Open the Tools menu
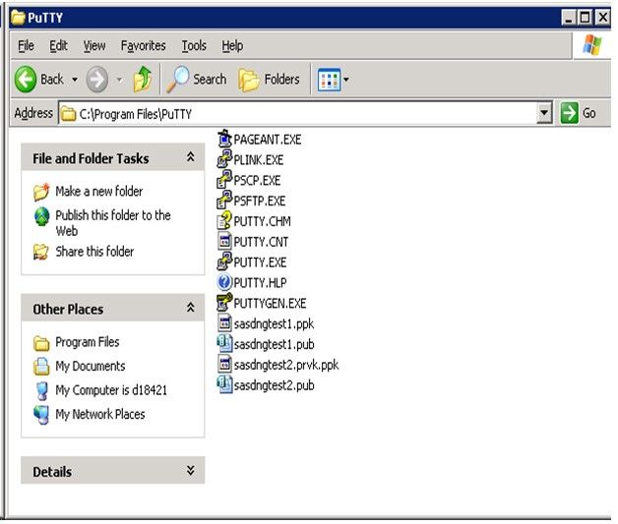 (x=194, y=46)
